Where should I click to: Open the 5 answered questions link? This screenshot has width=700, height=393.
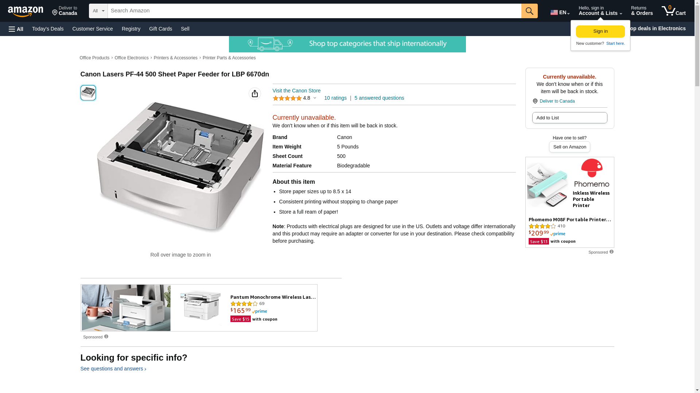[379, 98]
